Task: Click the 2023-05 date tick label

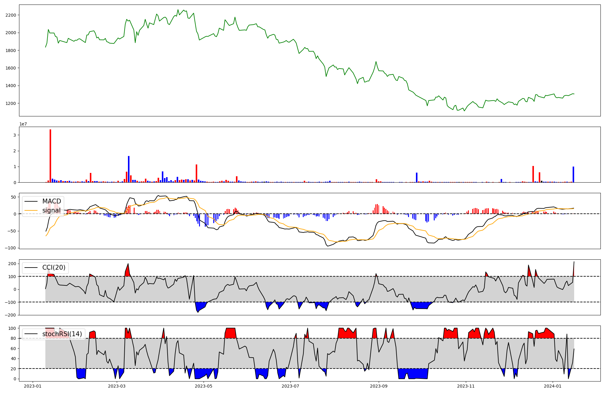Action: pos(204,386)
